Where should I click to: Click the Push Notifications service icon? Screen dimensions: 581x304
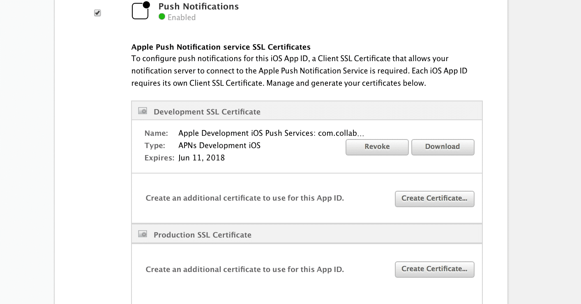[141, 11]
